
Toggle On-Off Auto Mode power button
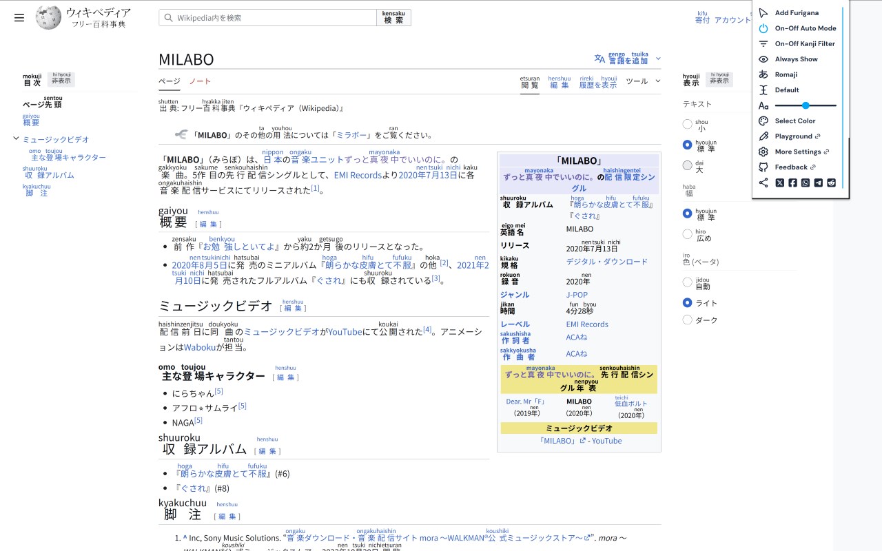point(763,28)
